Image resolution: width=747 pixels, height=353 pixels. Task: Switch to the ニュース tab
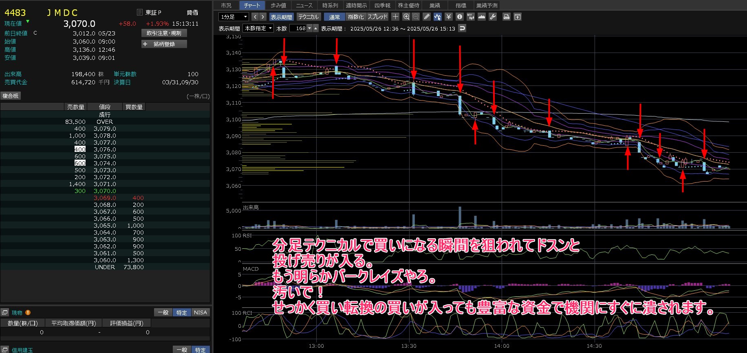(304, 5)
